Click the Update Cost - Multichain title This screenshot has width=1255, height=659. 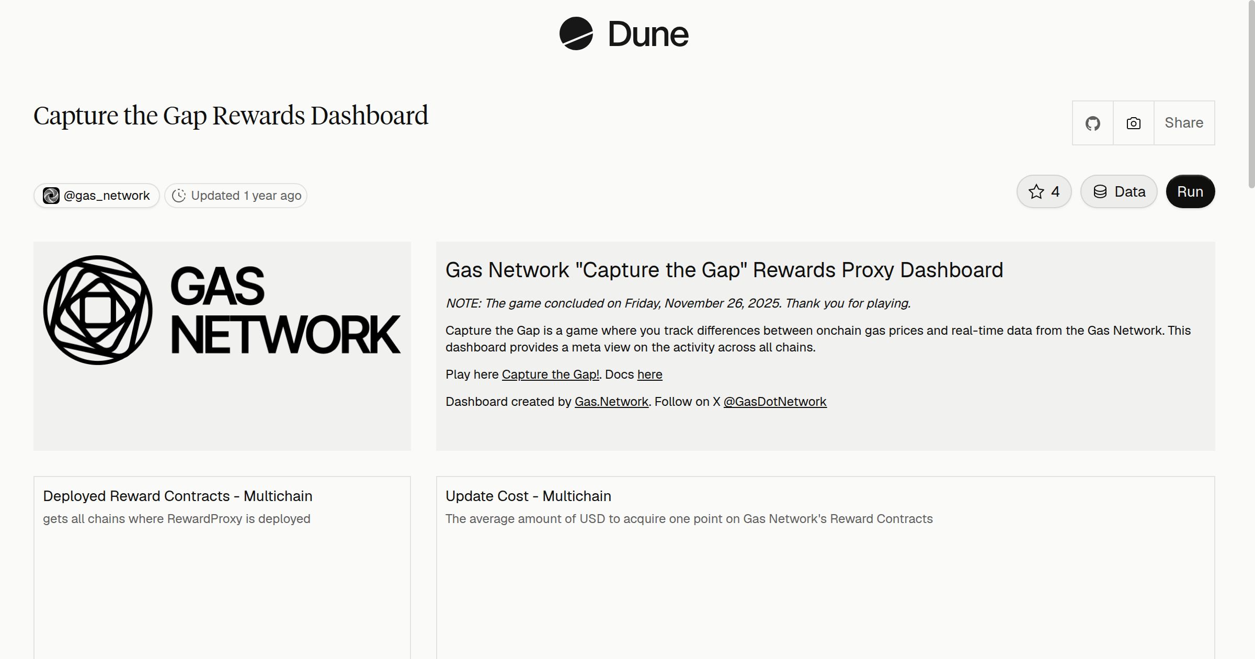(528, 496)
